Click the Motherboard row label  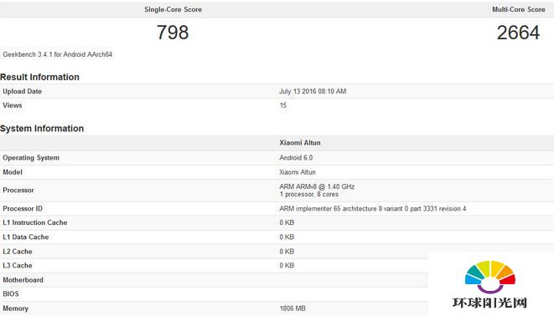pyautogui.click(x=23, y=280)
